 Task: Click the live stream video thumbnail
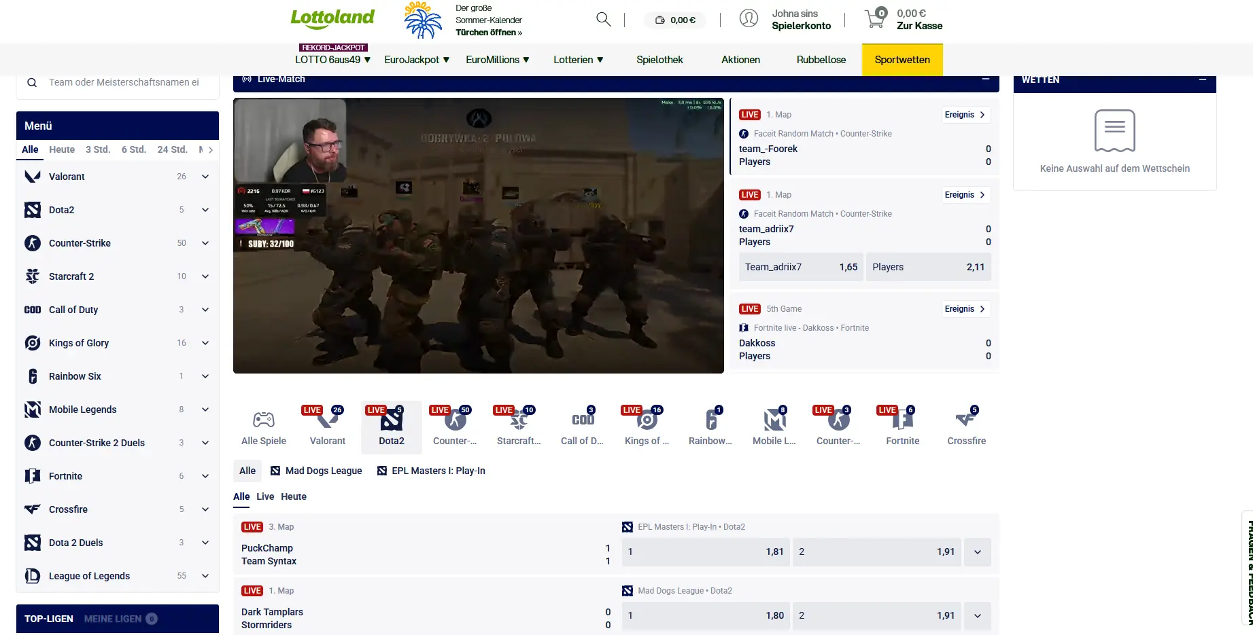[x=479, y=236]
